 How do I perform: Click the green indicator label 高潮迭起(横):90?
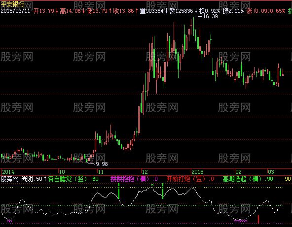(x=248, y=179)
